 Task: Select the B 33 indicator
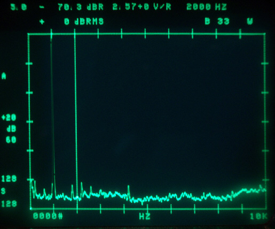point(217,21)
